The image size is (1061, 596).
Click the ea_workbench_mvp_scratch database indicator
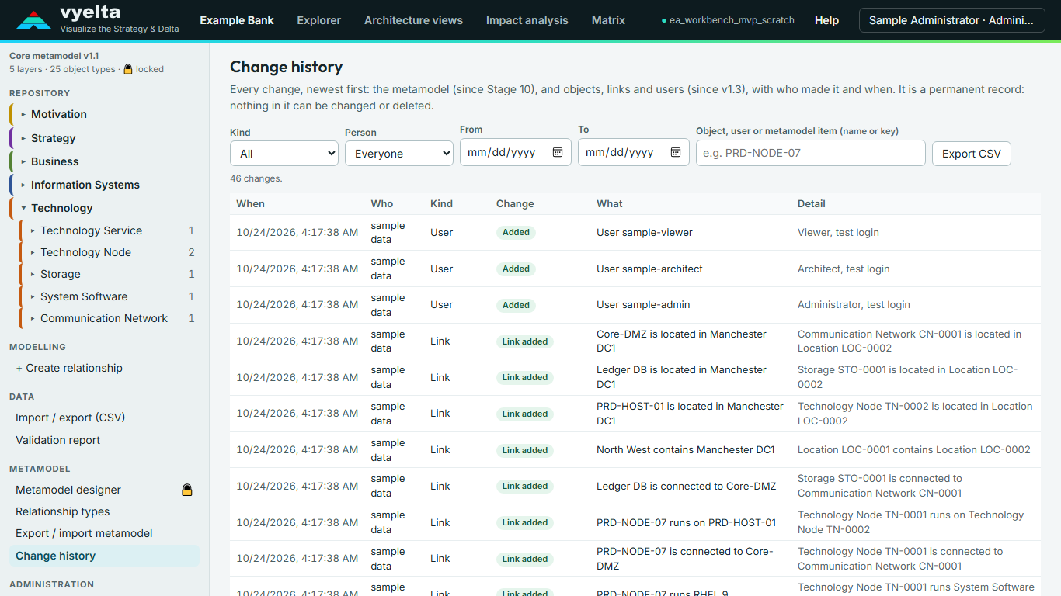(728, 20)
